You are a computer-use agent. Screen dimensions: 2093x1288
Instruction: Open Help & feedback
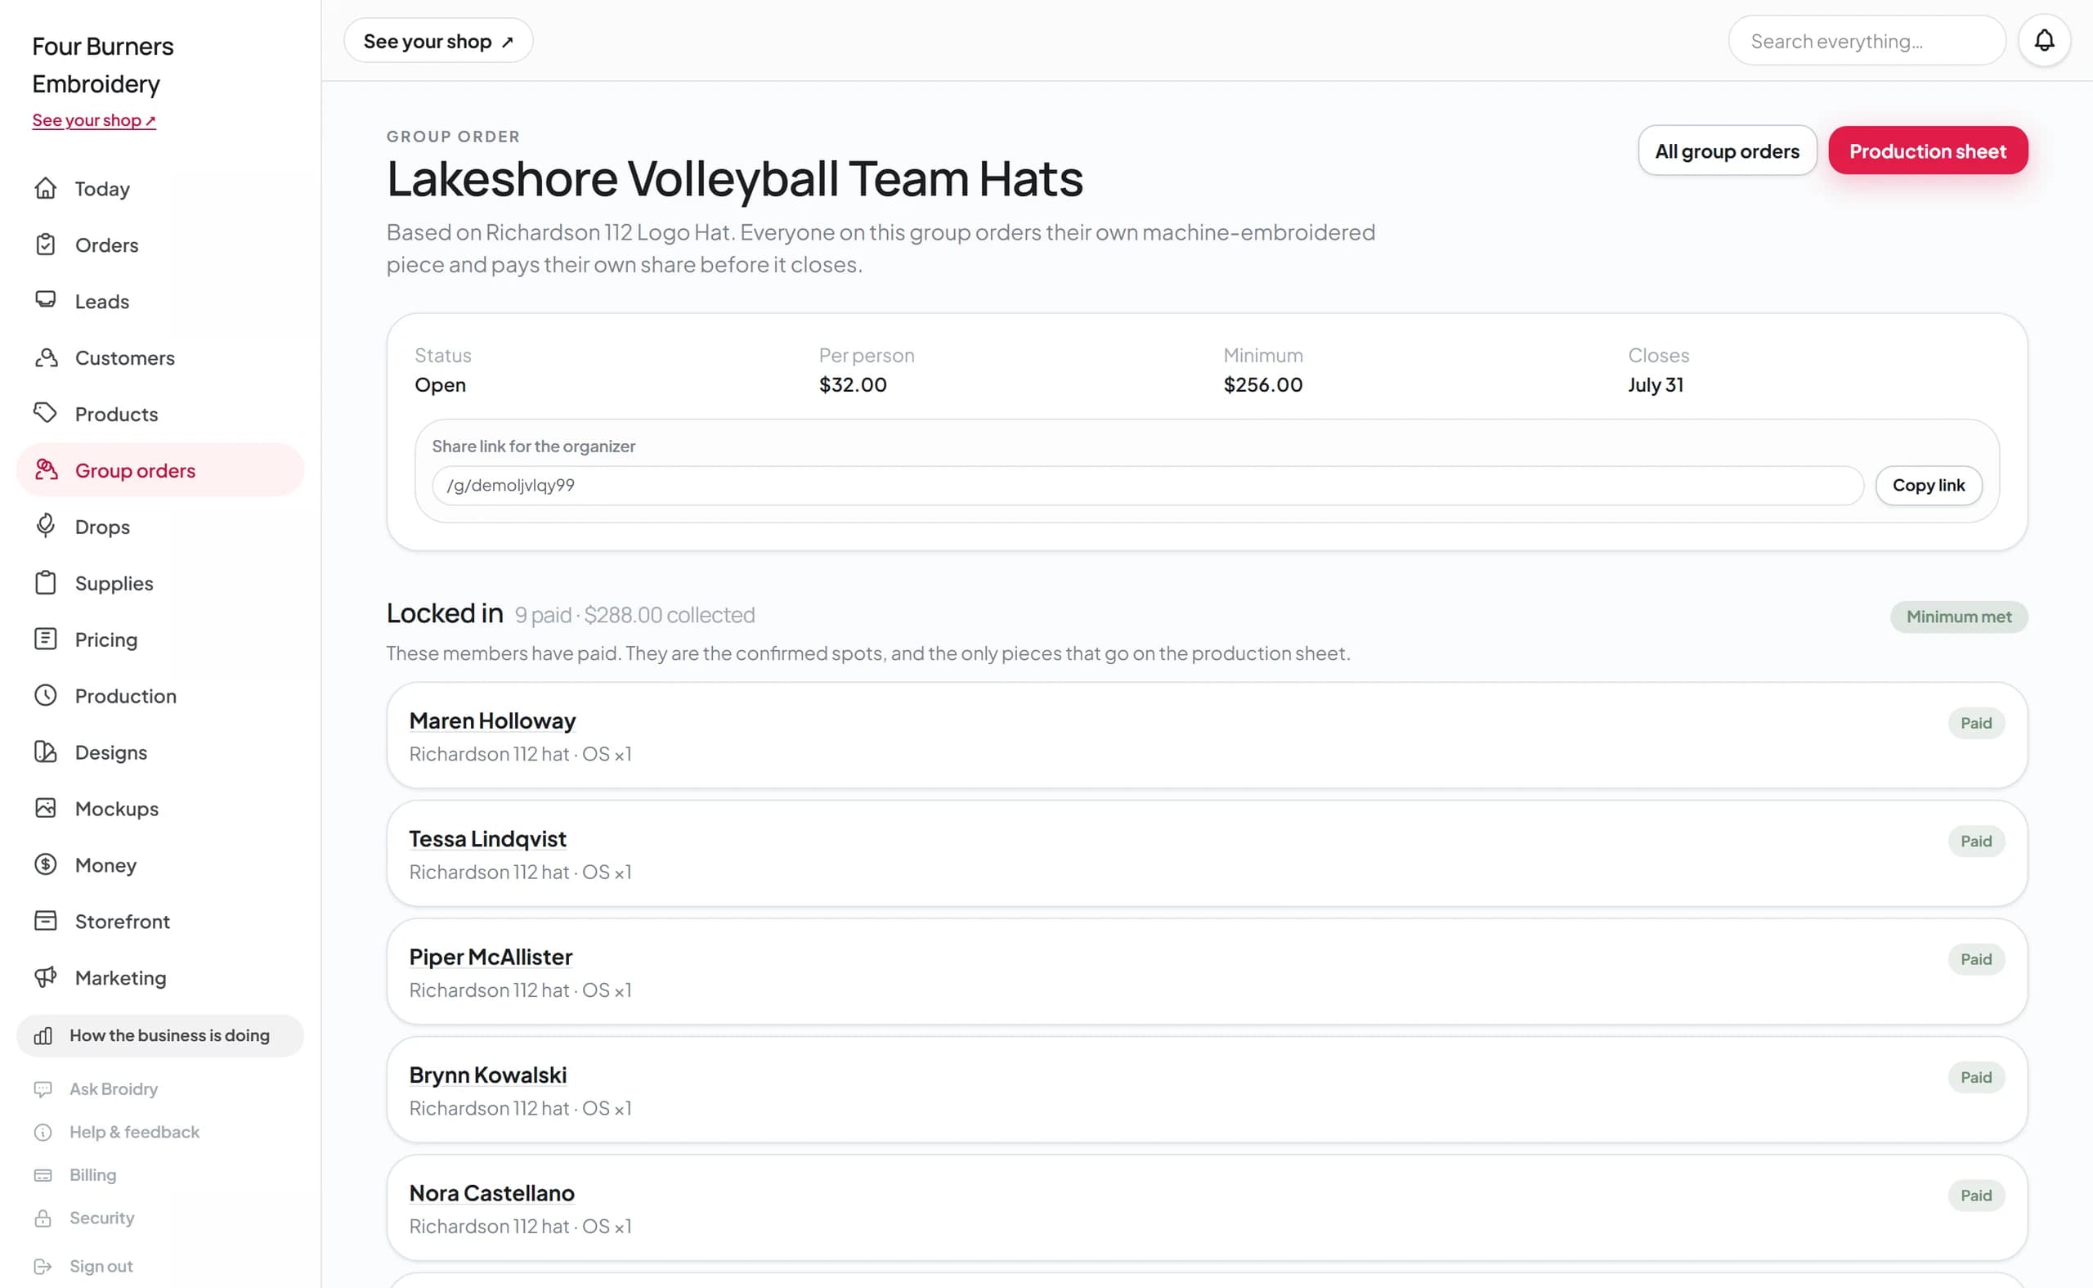point(160,1132)
